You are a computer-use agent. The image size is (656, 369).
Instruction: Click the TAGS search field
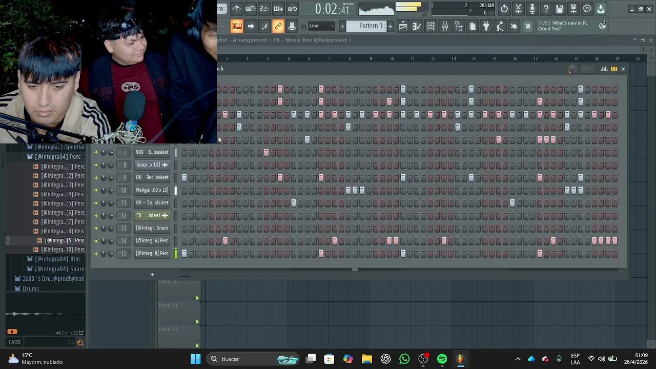[46, 342]
